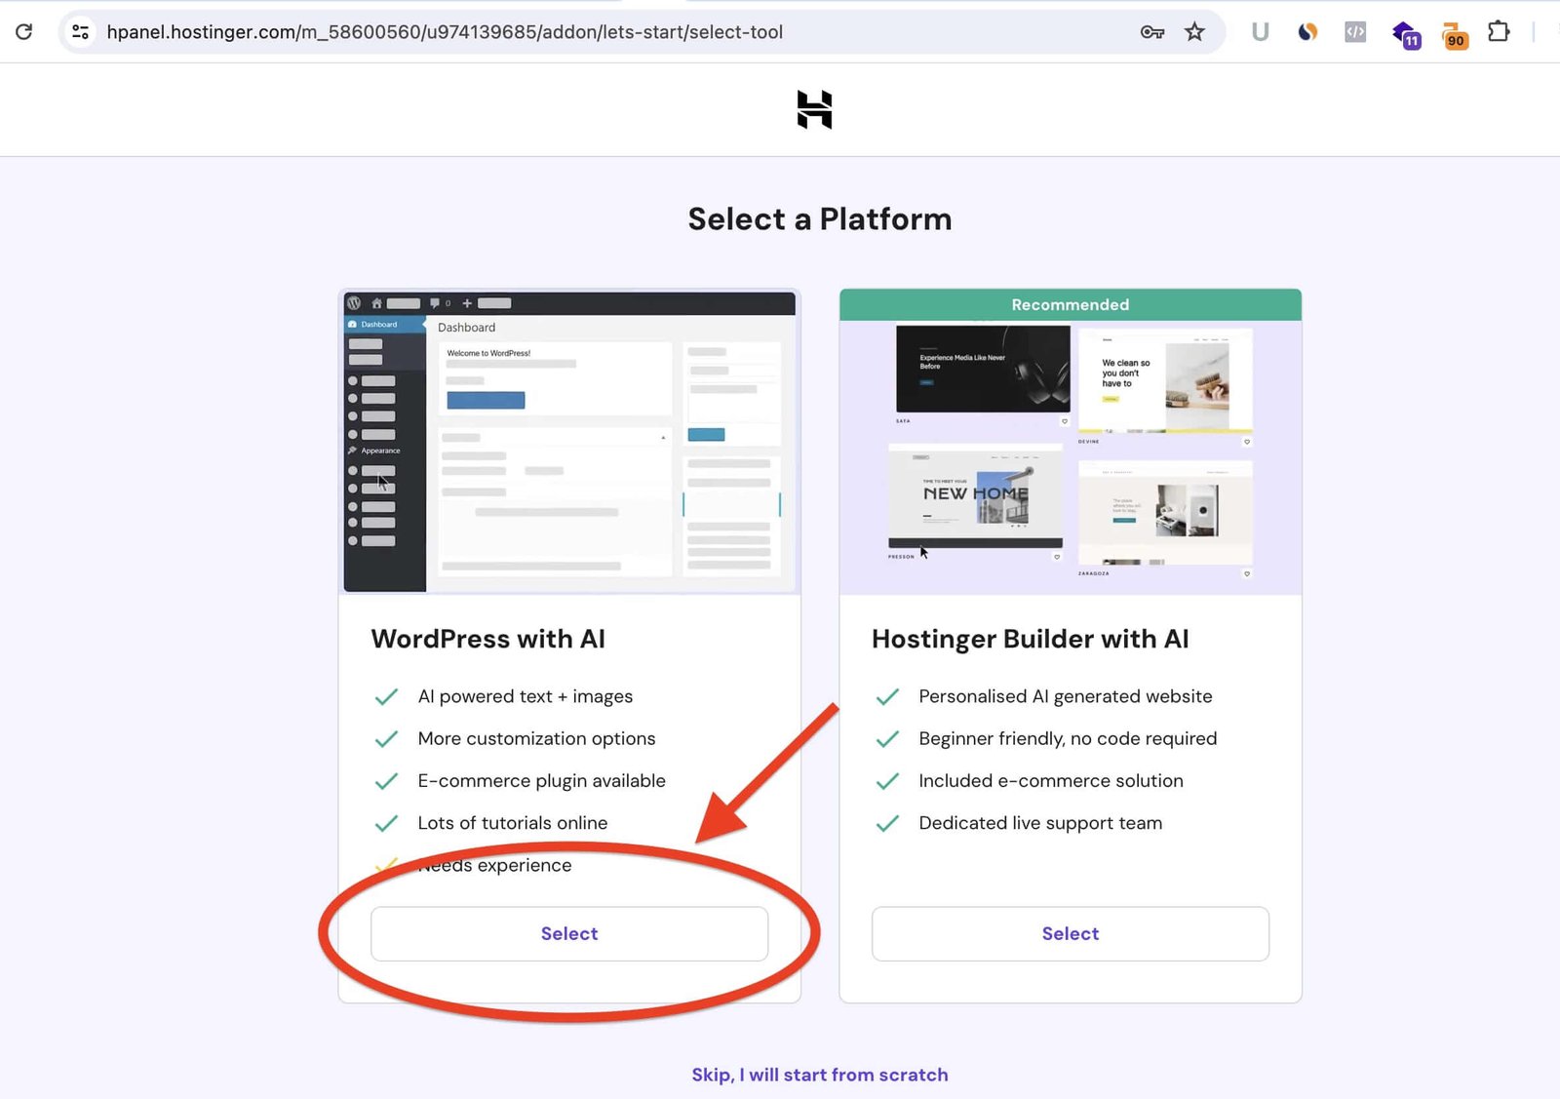Open the orange extension with badge 90

pos(1454,35)
